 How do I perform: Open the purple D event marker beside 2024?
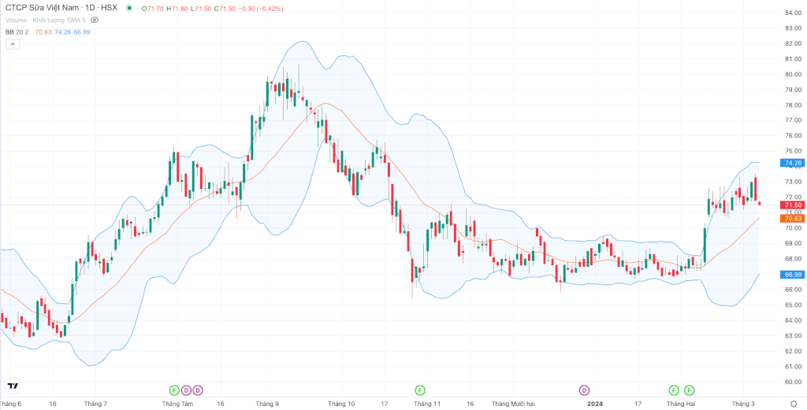(x=584, y=390)
